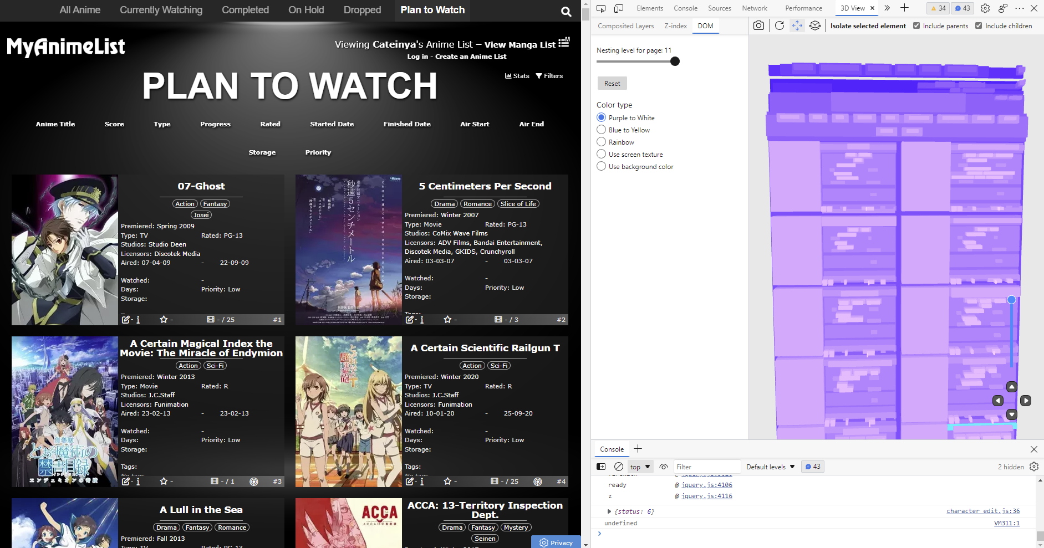Select the pan mode icon in 3D View

pyautogui.click(x=797, y=25)
